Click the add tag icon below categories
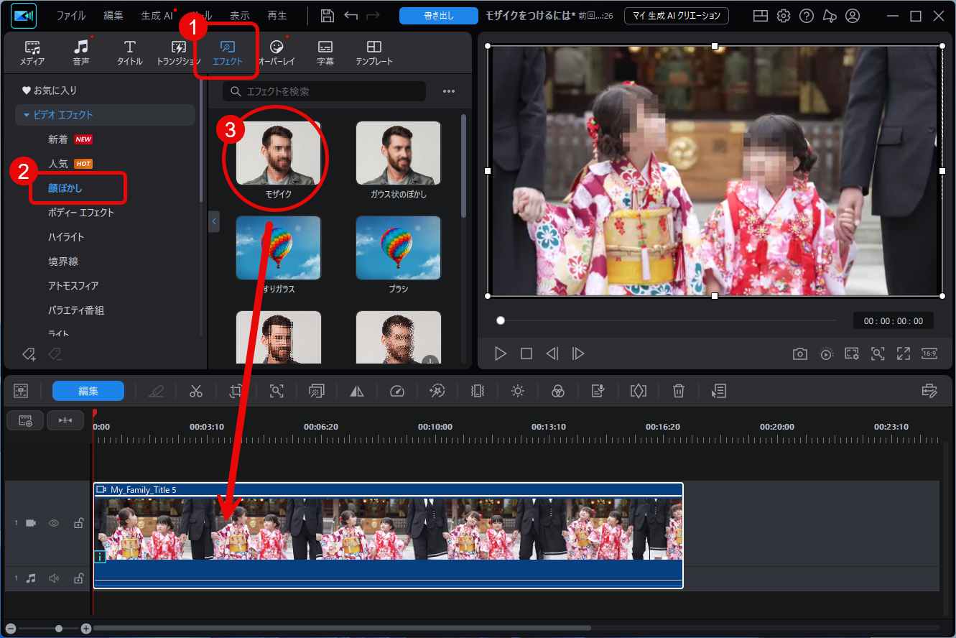The height and width of the screenshot is (638, 956). point(29,353)
